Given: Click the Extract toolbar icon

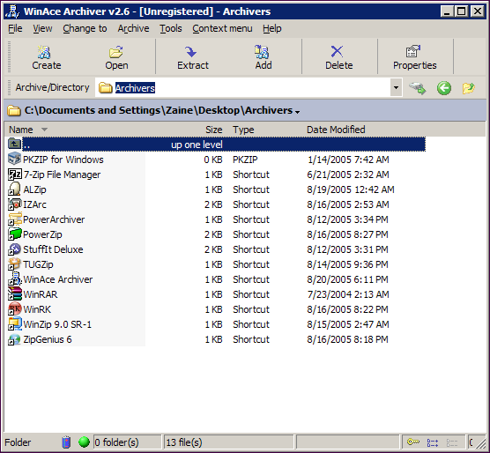Looking at the screenshot, I should tap(190, 52).
